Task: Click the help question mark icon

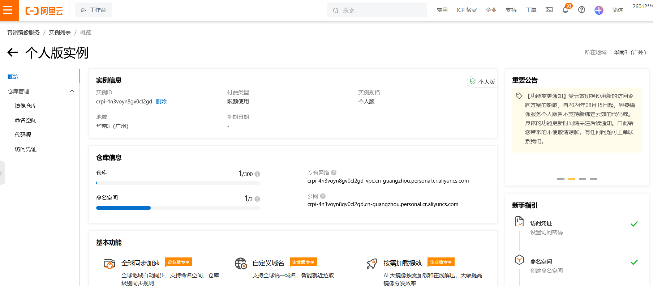Action: [x=581, y=10]
